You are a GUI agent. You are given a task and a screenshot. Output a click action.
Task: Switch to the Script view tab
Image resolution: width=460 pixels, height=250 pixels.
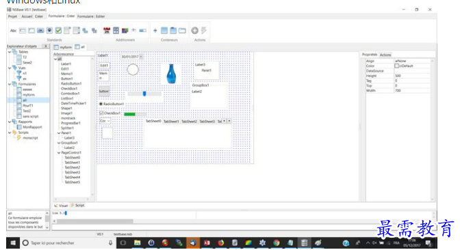(x=77, y=205)
